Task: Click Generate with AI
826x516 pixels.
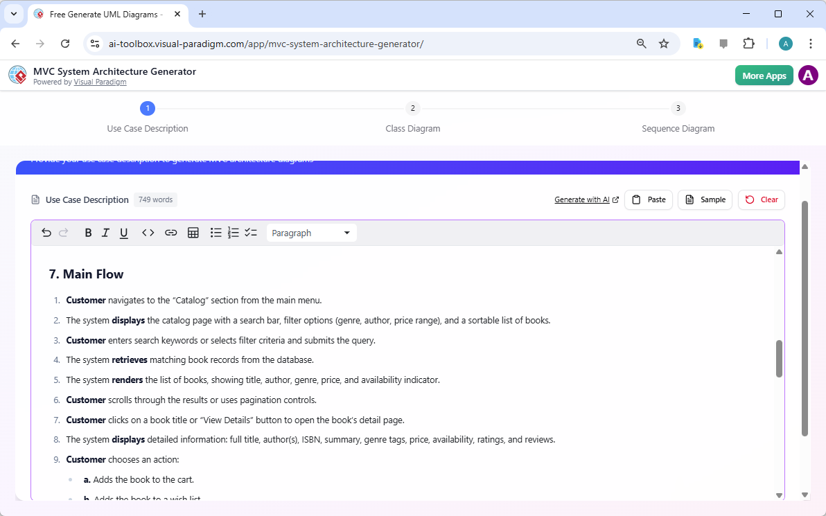Action: [x=583, y=199]
